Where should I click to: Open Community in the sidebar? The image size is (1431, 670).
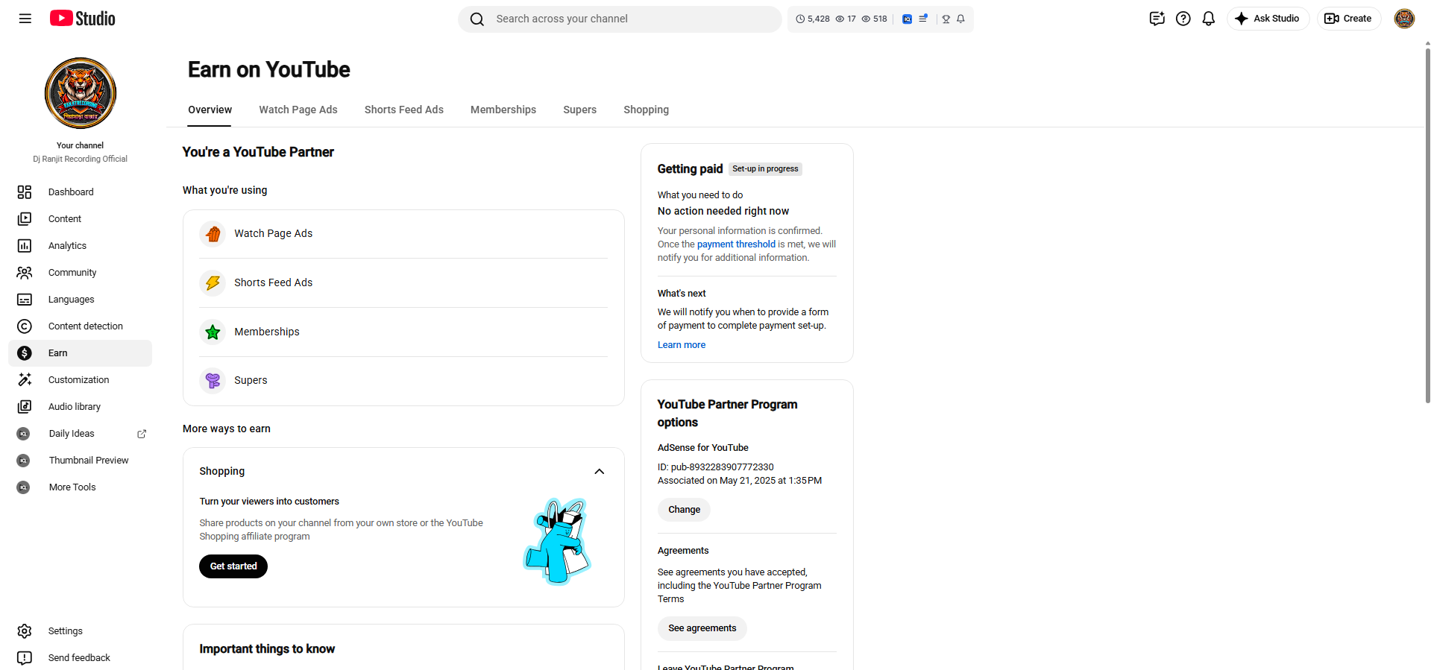tap(80, 273)
